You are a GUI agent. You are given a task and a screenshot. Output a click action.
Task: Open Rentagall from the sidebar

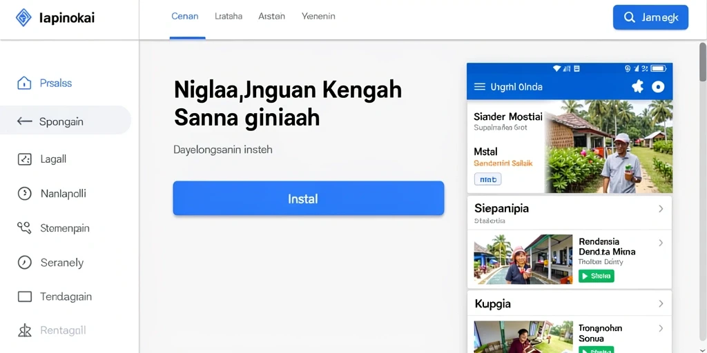click(63, 331)
